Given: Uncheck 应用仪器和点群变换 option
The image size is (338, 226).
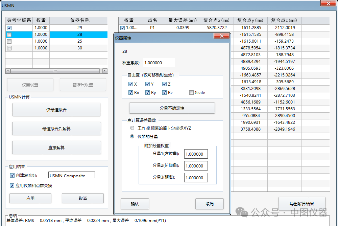Looking at the screenshot, I should (13, 185).
